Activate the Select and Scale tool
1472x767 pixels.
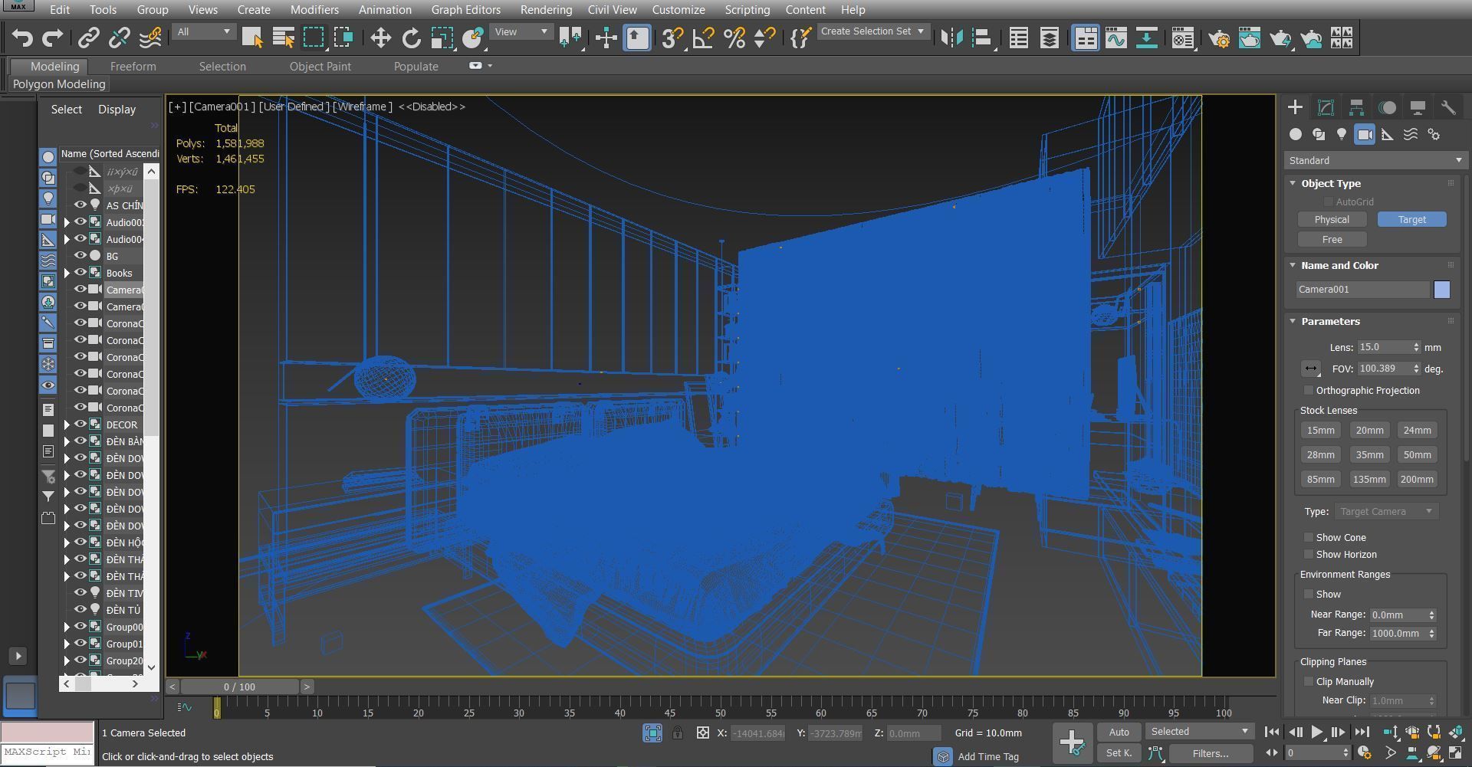[442, 38]
